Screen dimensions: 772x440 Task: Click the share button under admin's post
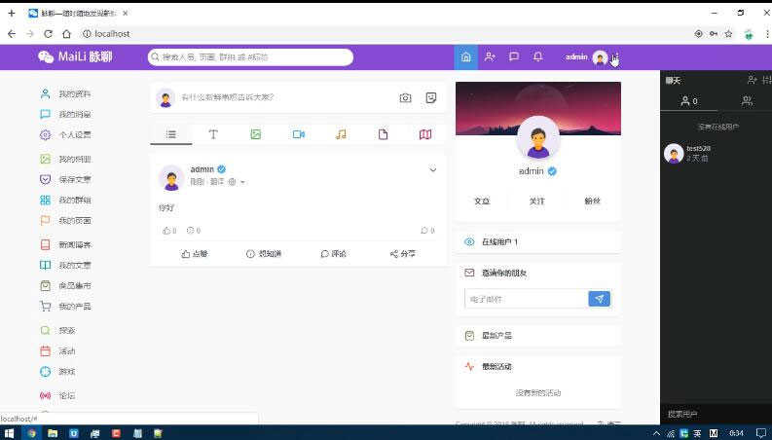402,253
